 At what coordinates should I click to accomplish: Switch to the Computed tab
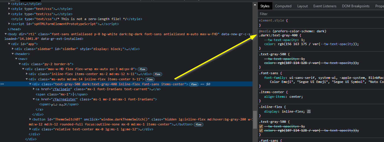pos(283,6)
